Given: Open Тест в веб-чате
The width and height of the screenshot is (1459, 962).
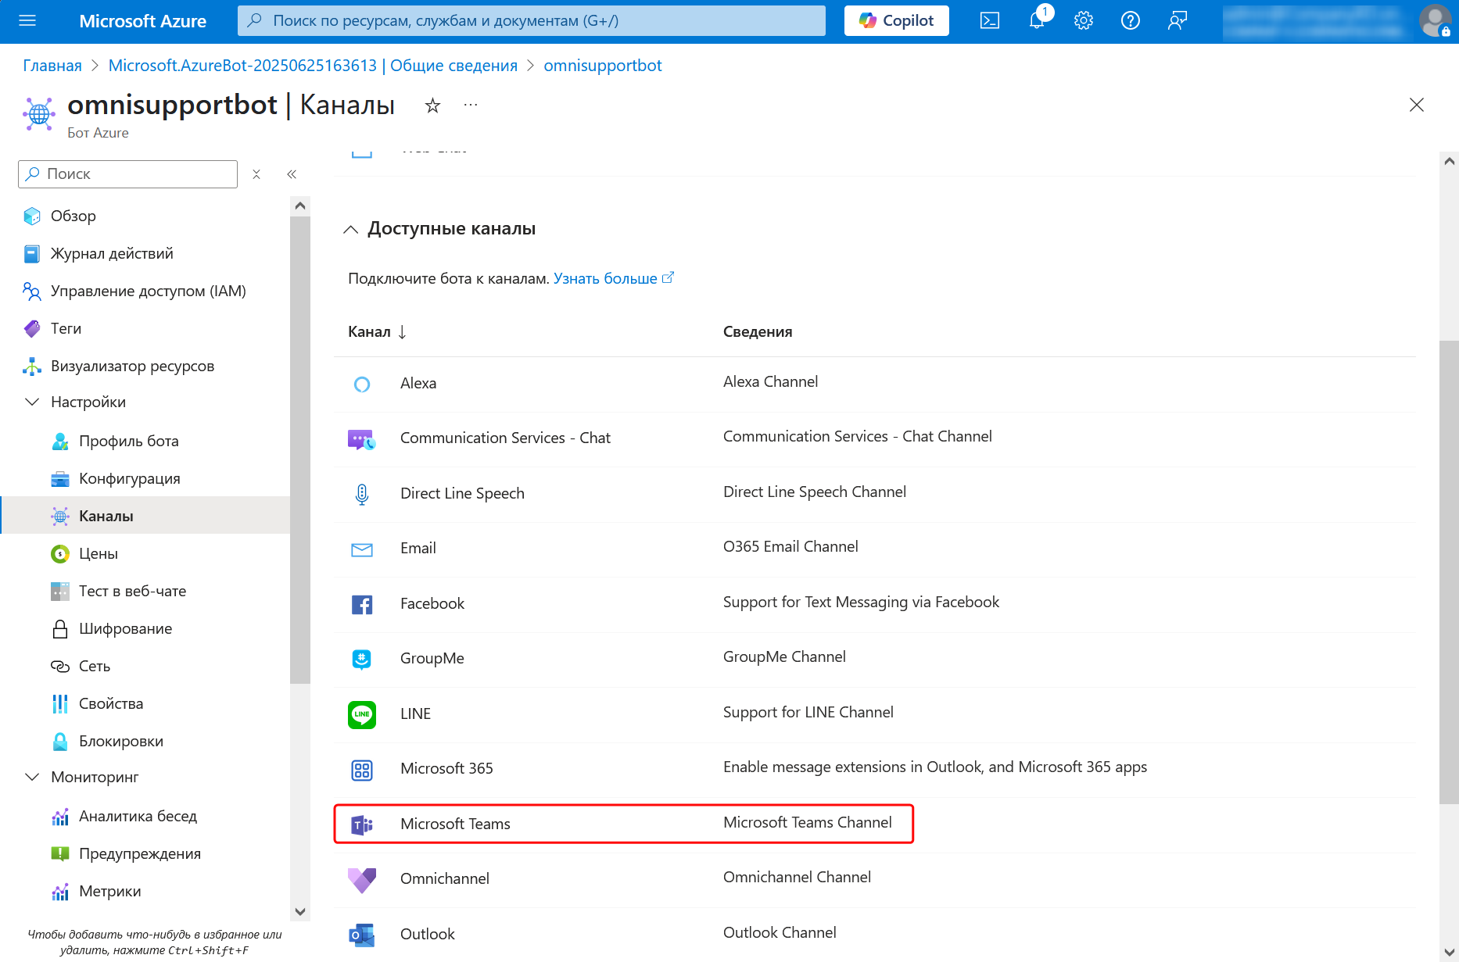Looking at the screenshot, I should 133,592.
